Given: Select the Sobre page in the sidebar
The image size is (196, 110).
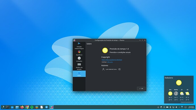Looking at the screenshot, I should tap(79, 74).
